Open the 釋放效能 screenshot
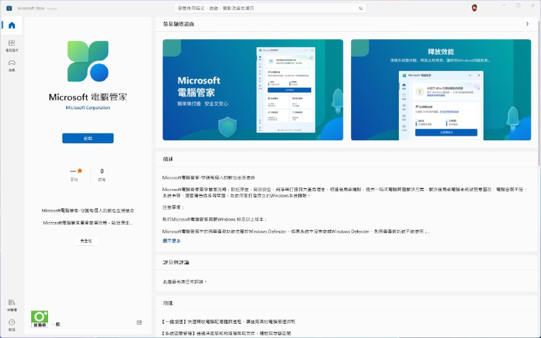Image resolution: width=541 pixels, height=338 pixels. 441,90
